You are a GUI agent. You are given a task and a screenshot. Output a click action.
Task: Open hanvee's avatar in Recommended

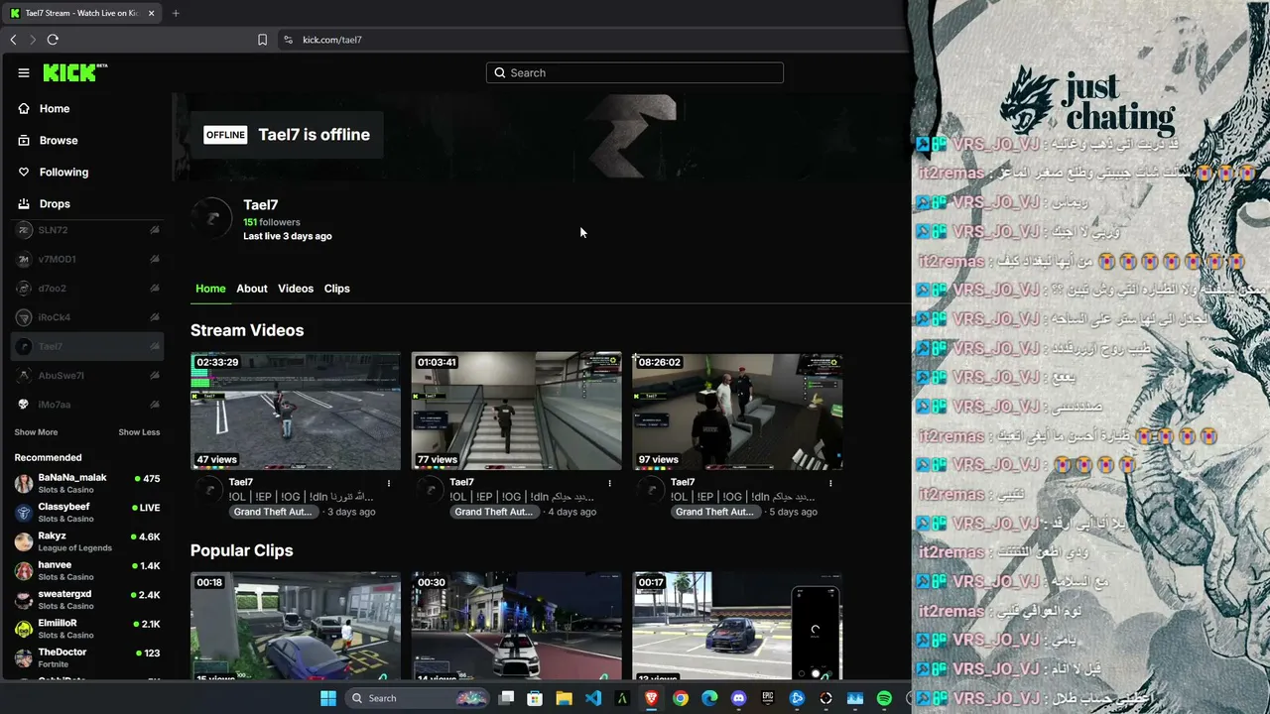pos(24,571)
